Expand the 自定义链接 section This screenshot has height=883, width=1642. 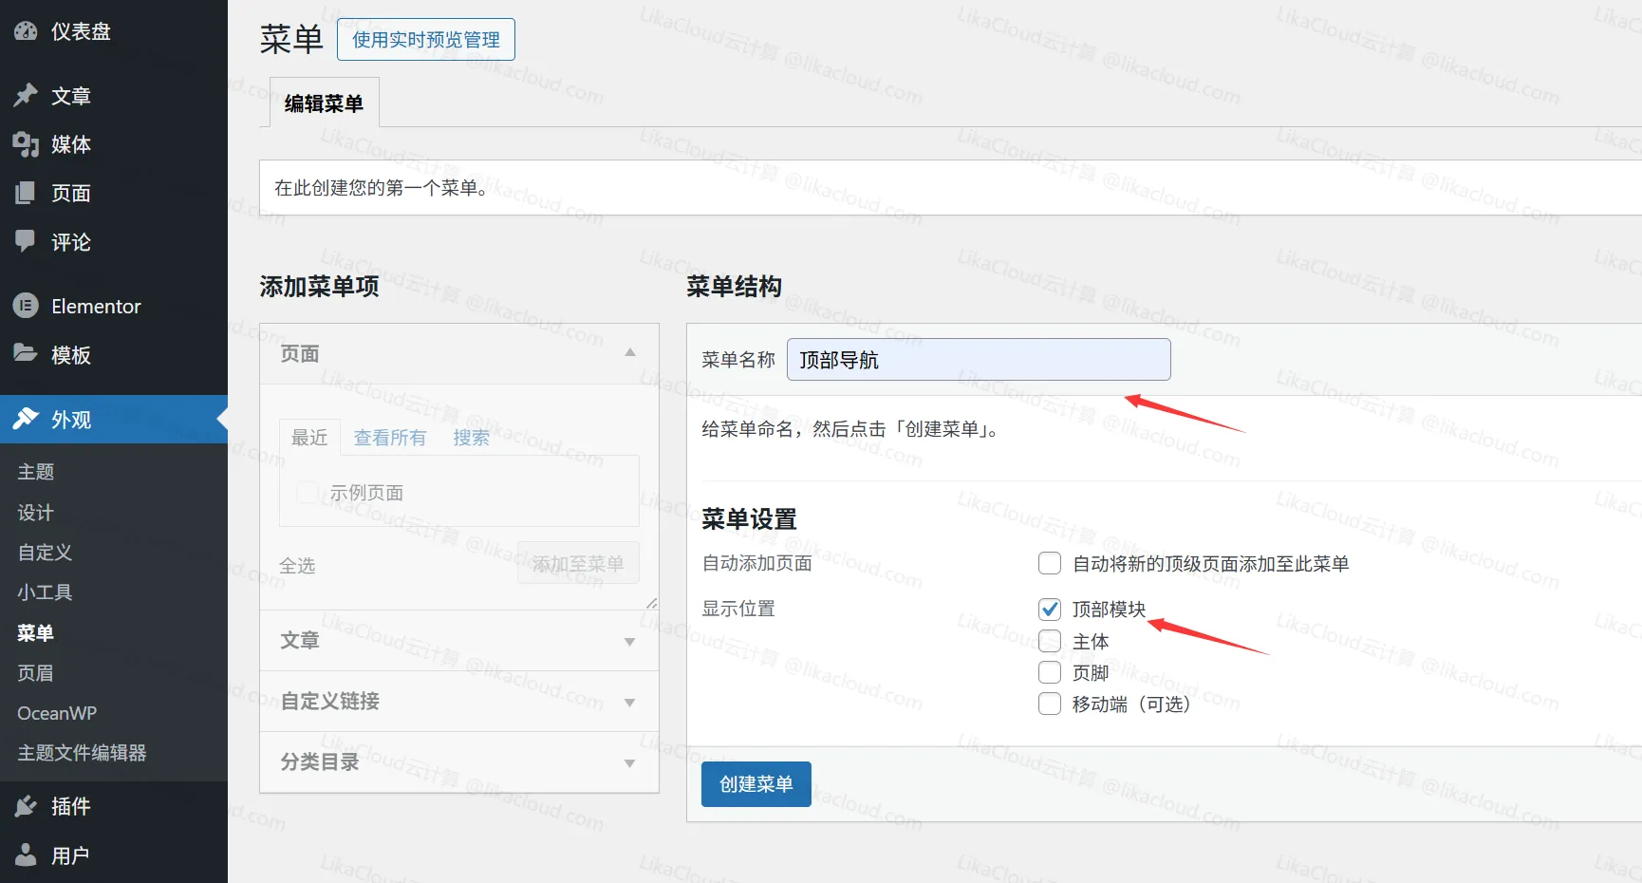tap(629, 702)
